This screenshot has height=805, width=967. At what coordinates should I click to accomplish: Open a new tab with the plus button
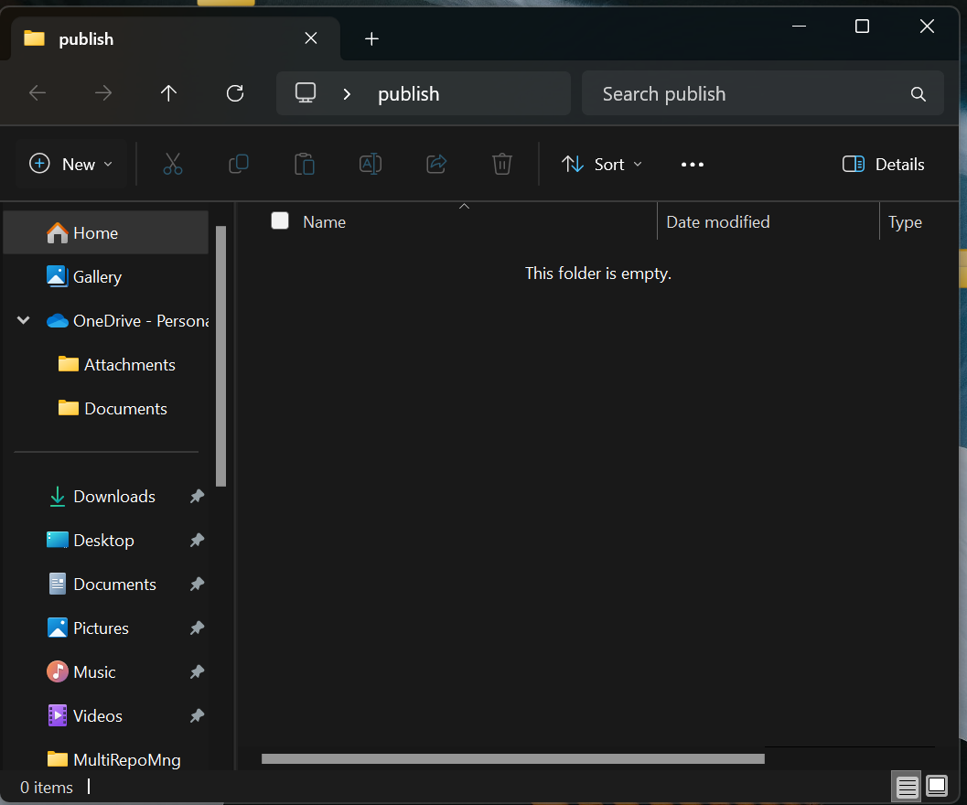click(371, 38)
